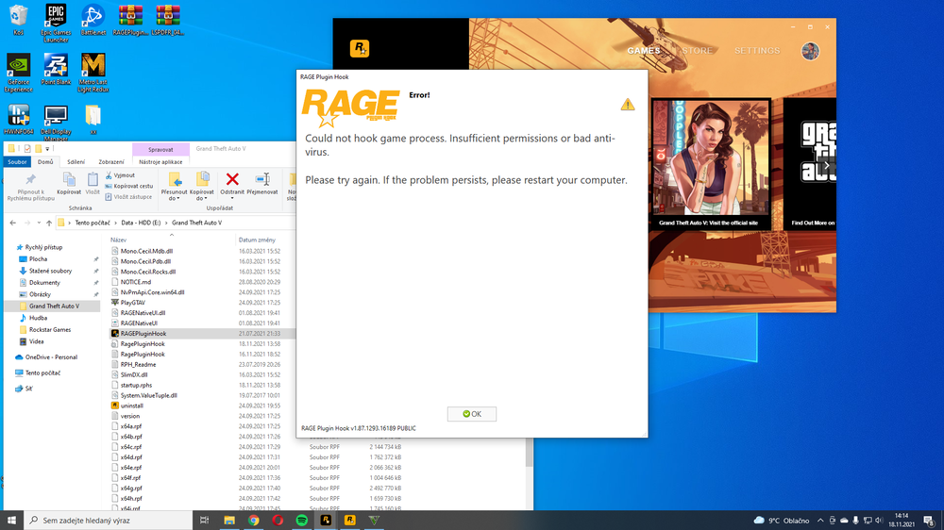Screen dimensions: 944x530
Task: Click Odstranit red X icon
Action: pyautogui.click(x=232, y=179)
